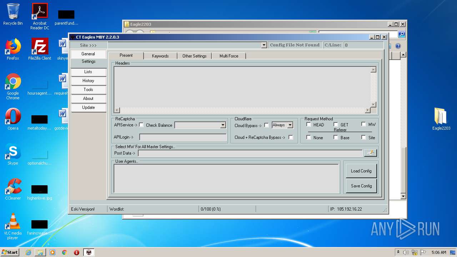This screenshot has height=257, width=457.
Task: Click search icon in Eagle2203 window
Action: [402, 34]
